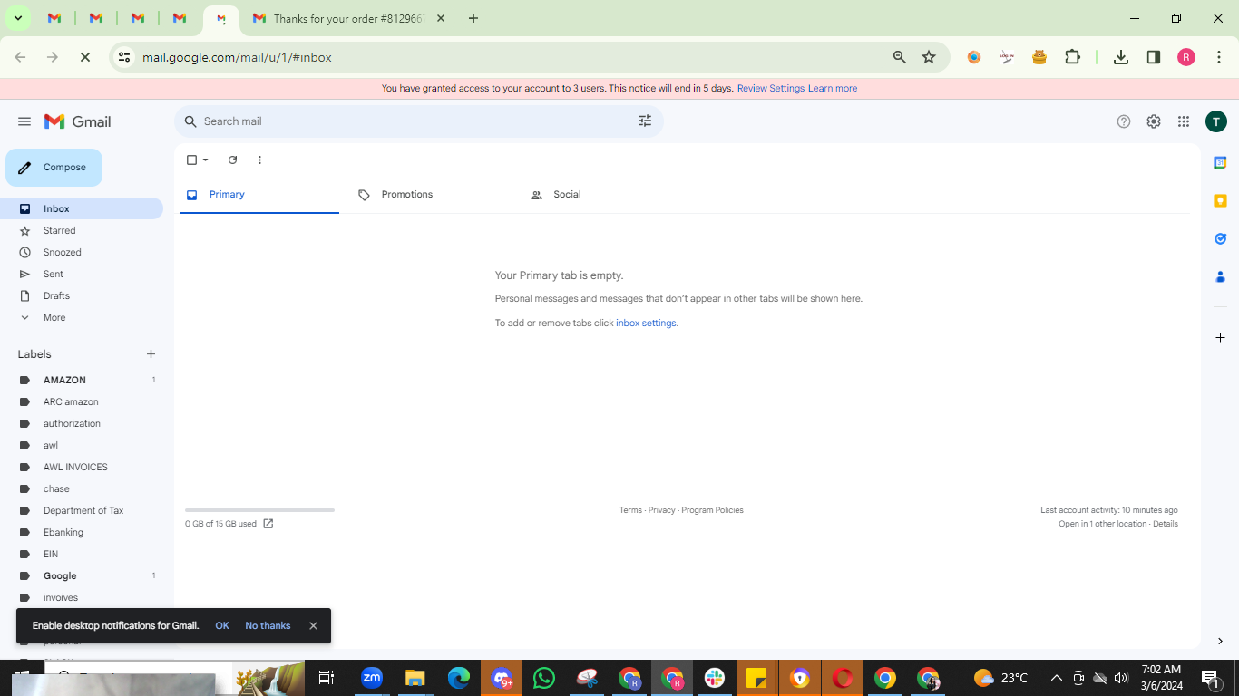Open the More options three-dot menu
This screenshot has width=1239, height=696.
[259, 160]
